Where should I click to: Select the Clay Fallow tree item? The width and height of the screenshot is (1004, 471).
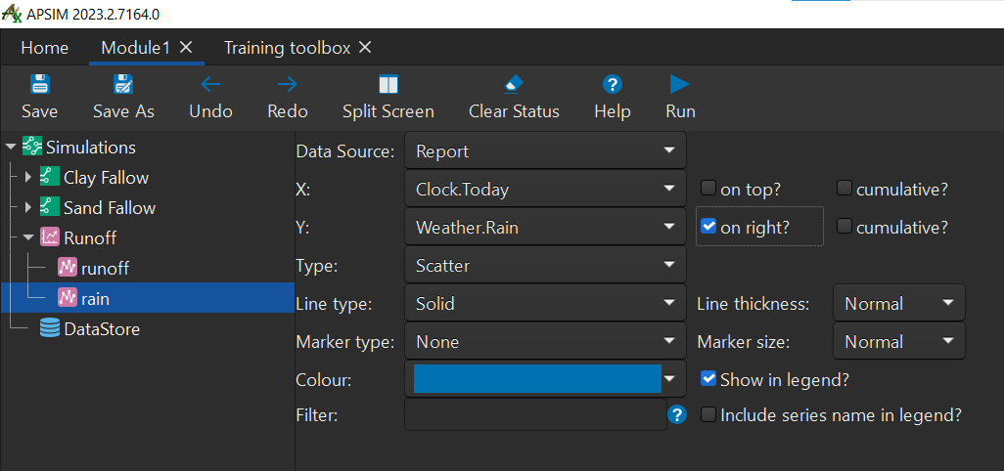pos(107,178)
